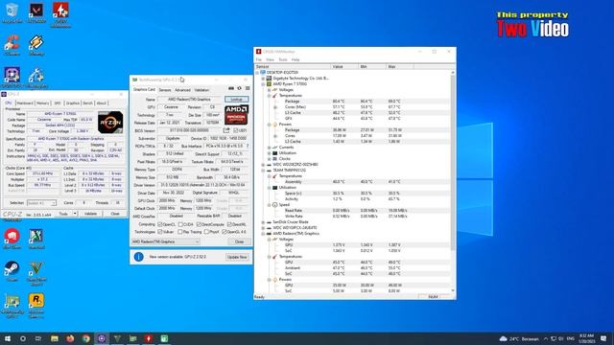Viewport: 614px width, 345px height.
Task: Toggle the OpenGL 4.6 checkbox in GPU-Z
Action: pos(224,232)
